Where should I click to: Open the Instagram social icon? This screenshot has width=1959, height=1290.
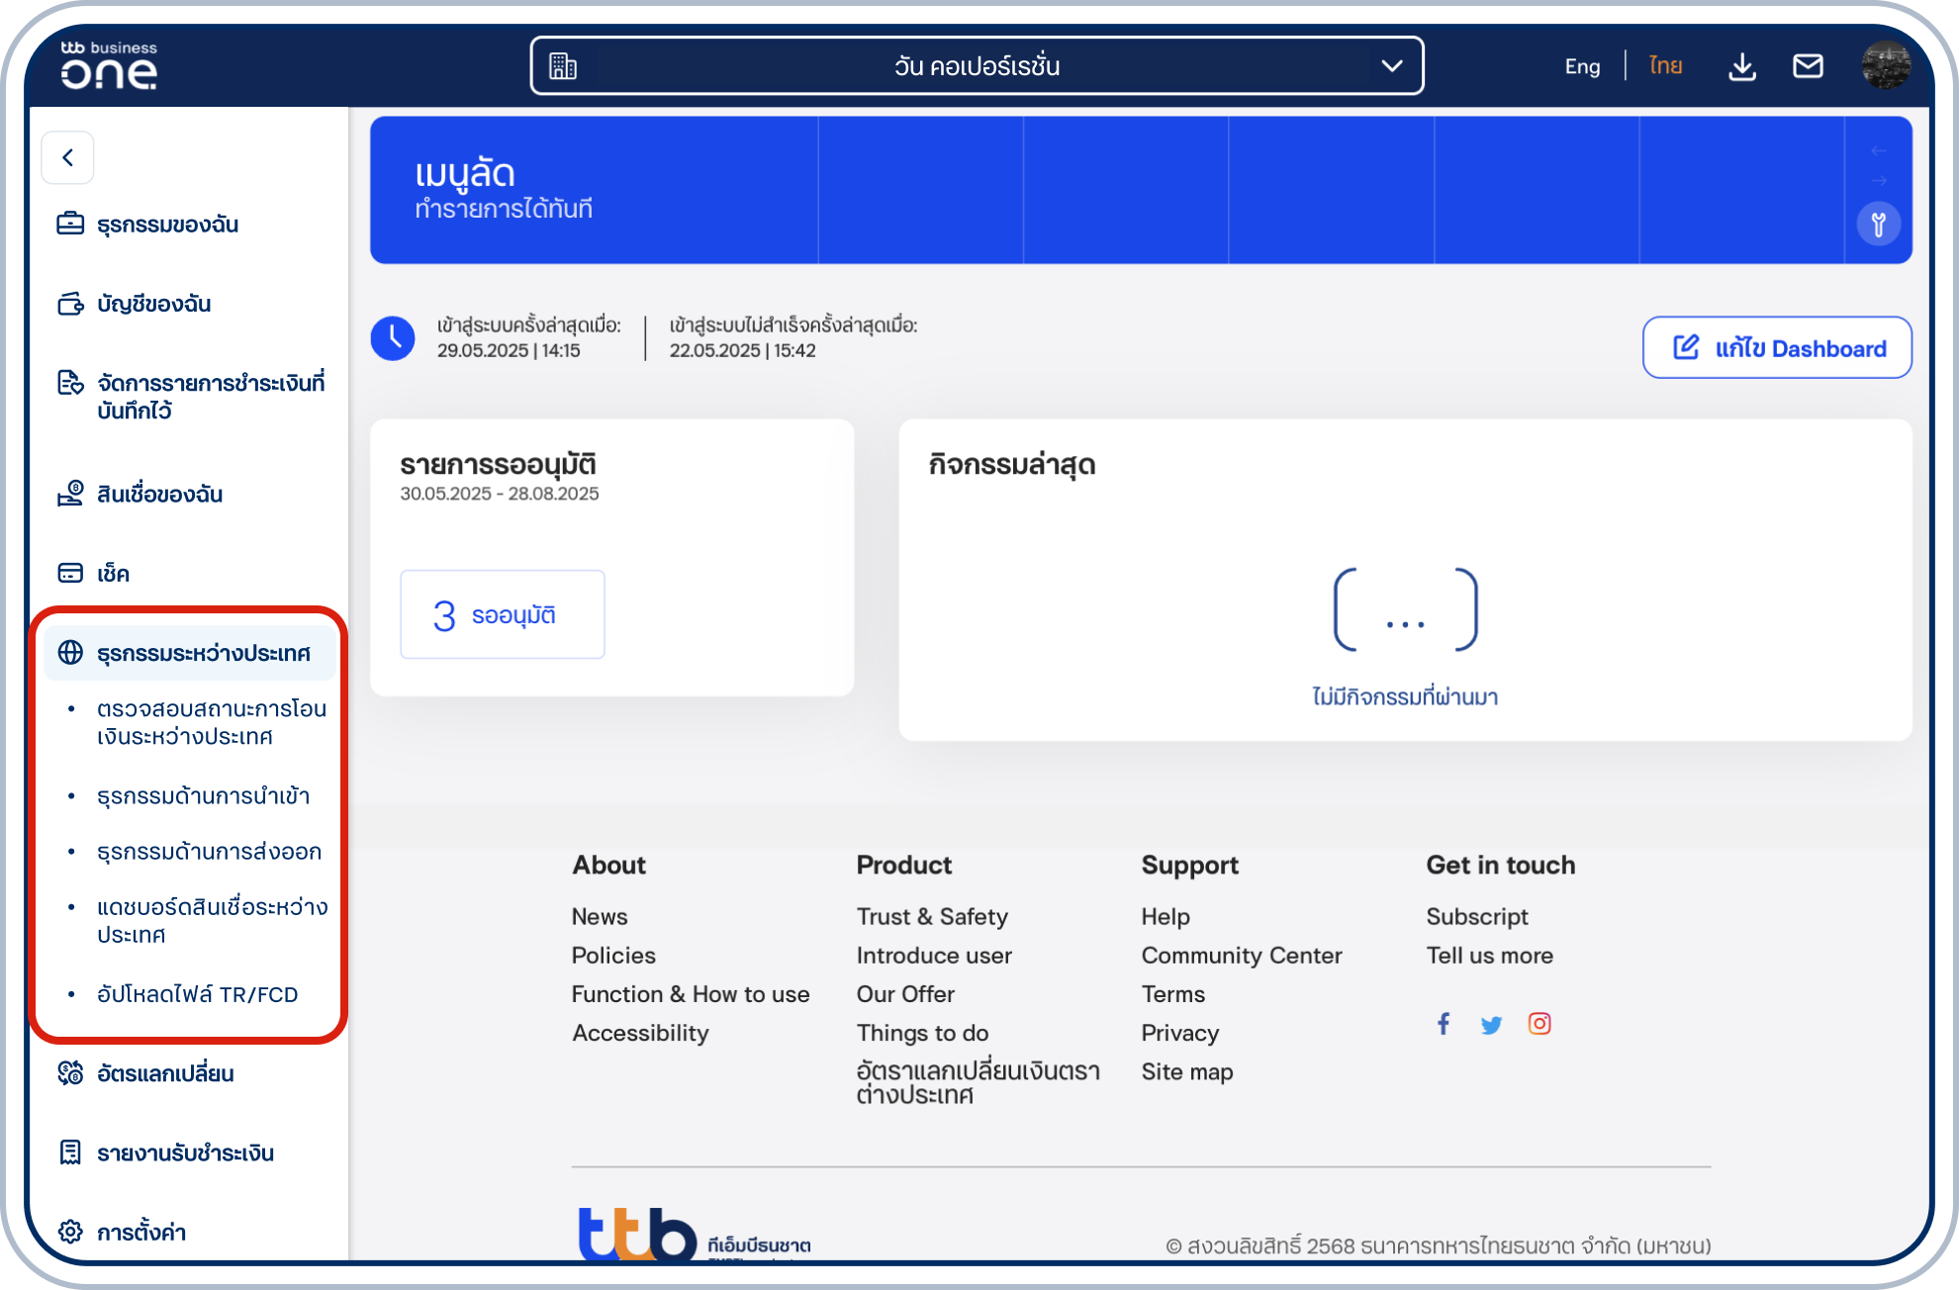pyautogui.click(x=1539, y=1024)
